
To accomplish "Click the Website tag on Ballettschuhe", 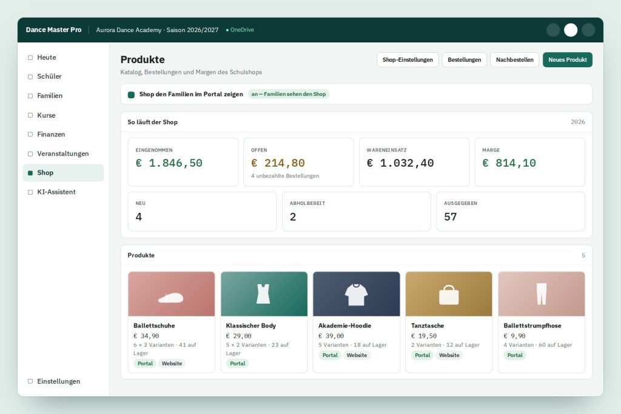I will point(172,363).
